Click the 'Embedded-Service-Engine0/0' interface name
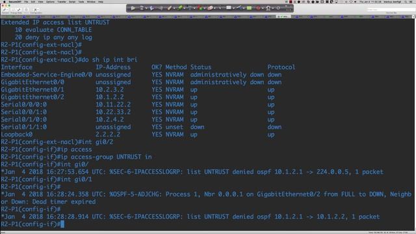The height and width of the screenshot is (234, 416). (x=46, y=75)
